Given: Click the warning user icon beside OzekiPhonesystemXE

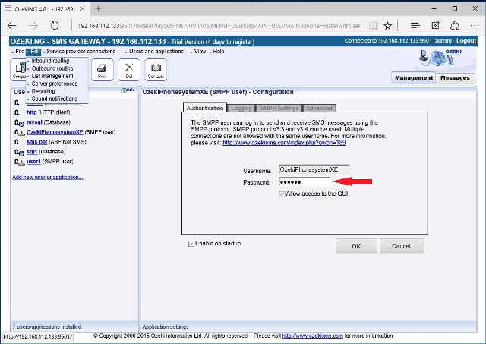Looking at the screenshot, I should point(19,133).
